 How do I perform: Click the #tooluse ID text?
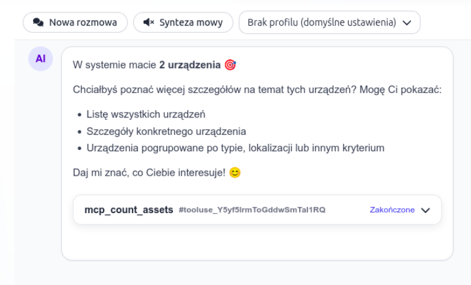tap(252, 210)
